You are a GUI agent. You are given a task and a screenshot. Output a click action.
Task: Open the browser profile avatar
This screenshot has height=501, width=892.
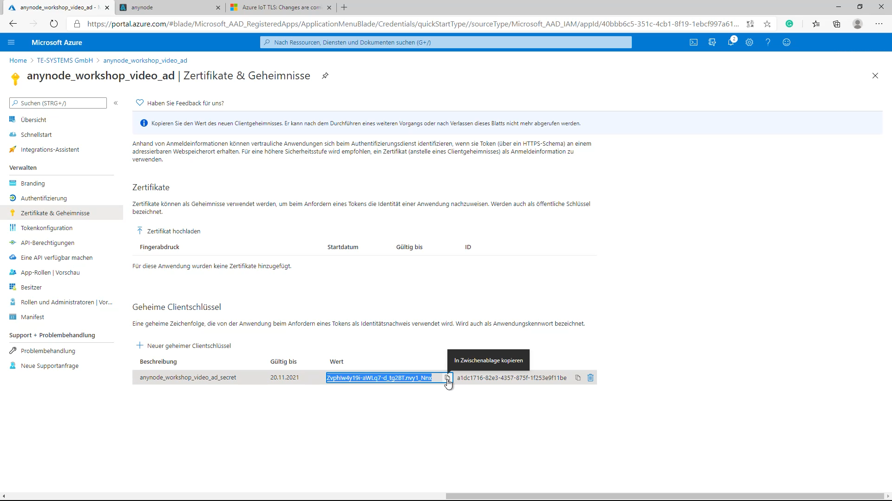pyautogui.click(x=858, y=24)
